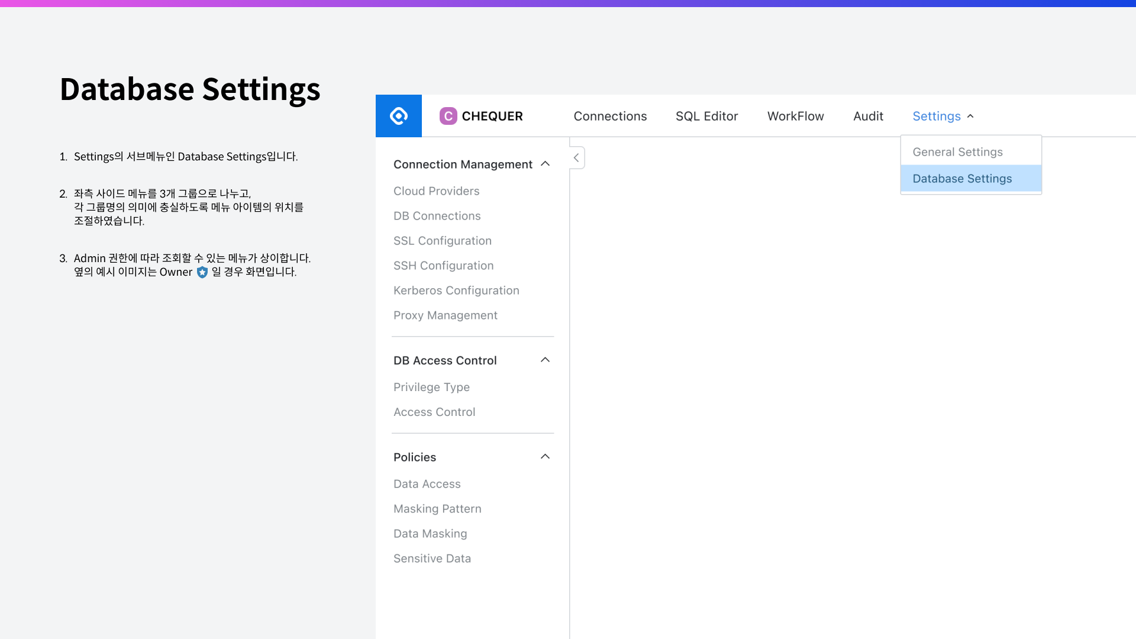The image size is (1136, 639).
Task: Click the blue QueryPie logo icon
Action: click(398, 116)
